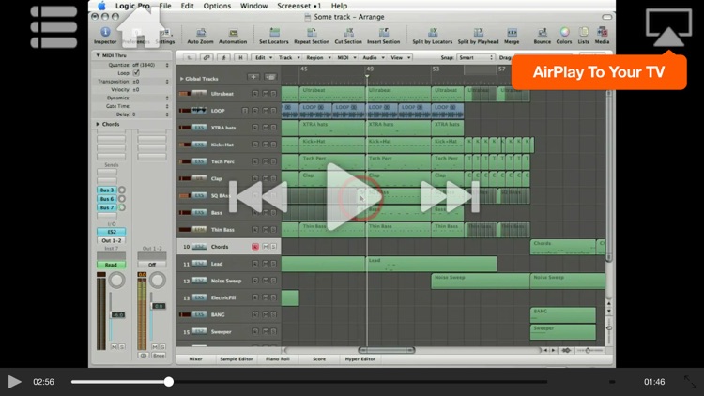
Task: Open the Hyper Editor tab
Action: tap(360, 359)
